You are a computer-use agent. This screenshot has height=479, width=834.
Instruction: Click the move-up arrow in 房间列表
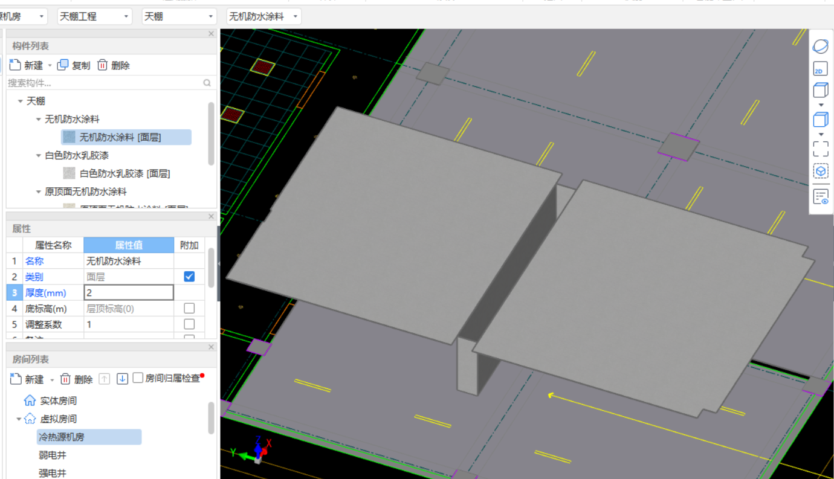pos(105,379)
